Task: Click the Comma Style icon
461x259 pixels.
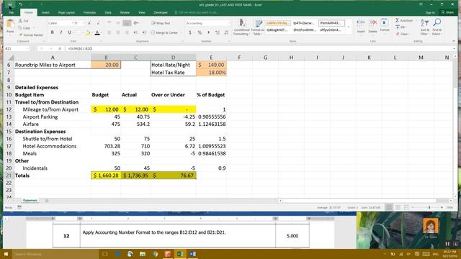Action: pyautogui.click(x=208, y=32)
